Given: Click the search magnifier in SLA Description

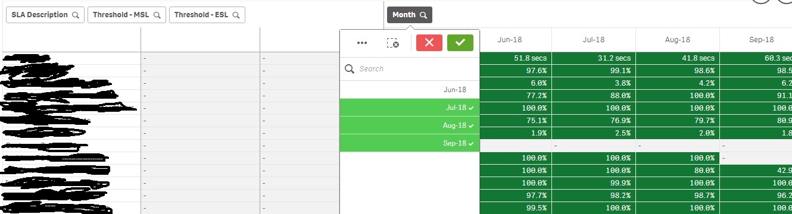Looking at the screenshot, I should click(x=76, y=15).
